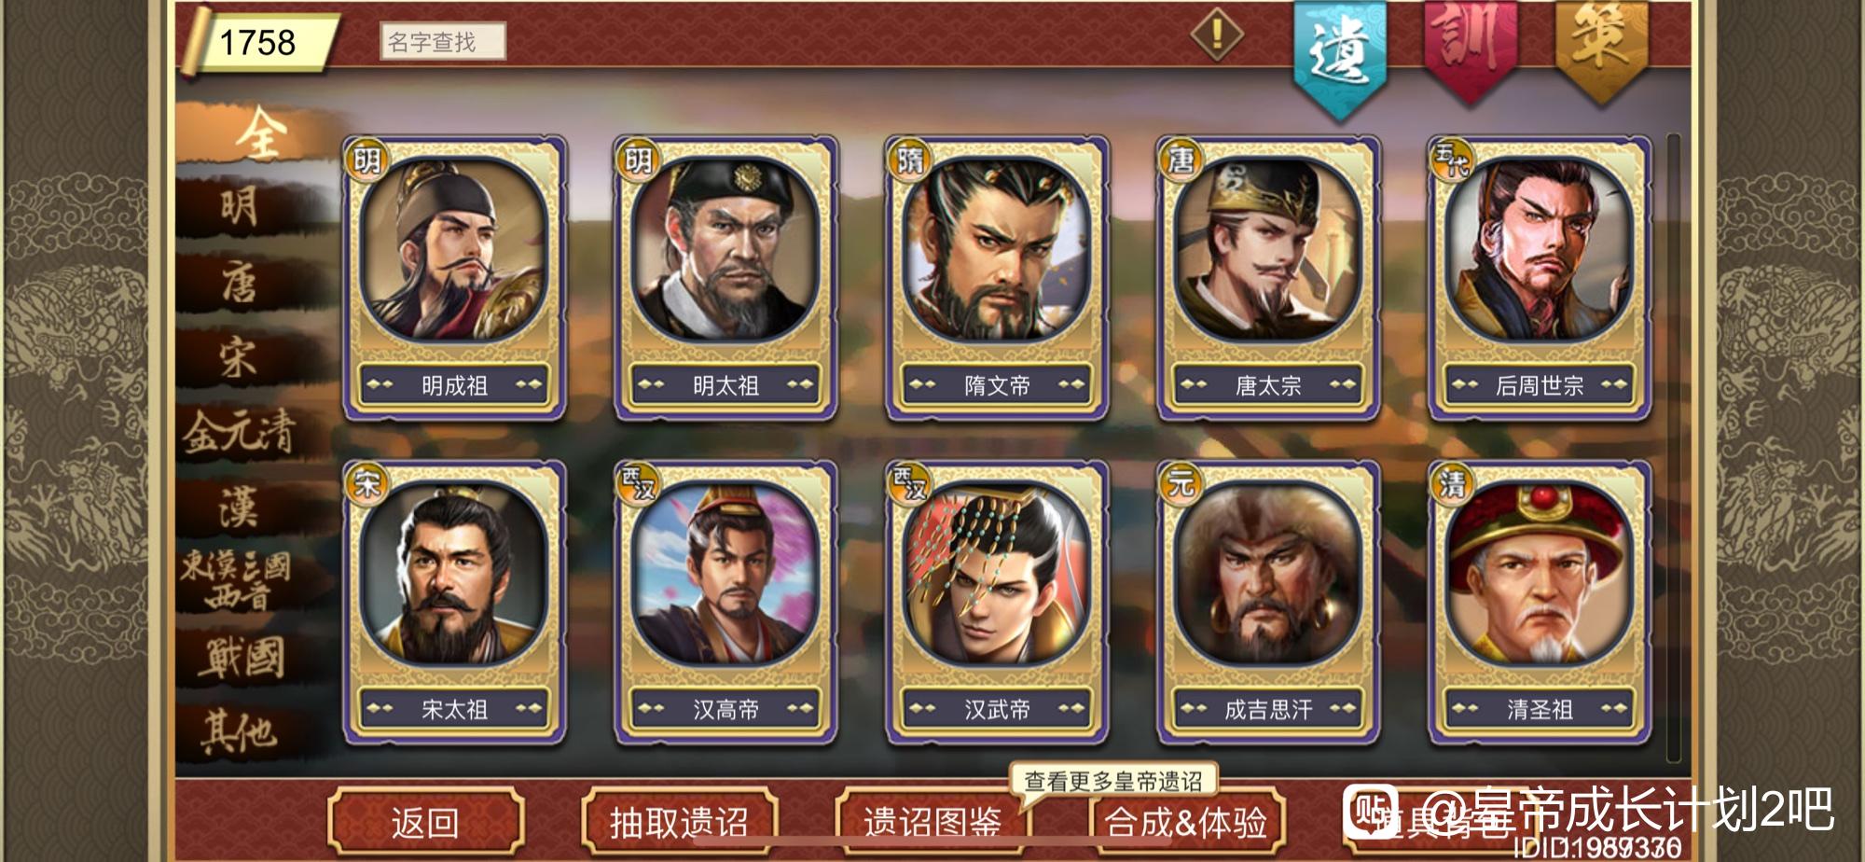Switch to the 金元清 dynasty tab
This screenshot has width=1865, height=862.
tap(241, 433)
